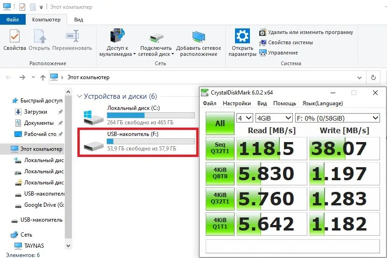
Task: Run the Seq Q32T1 test
Action: [x=220, y=149]
